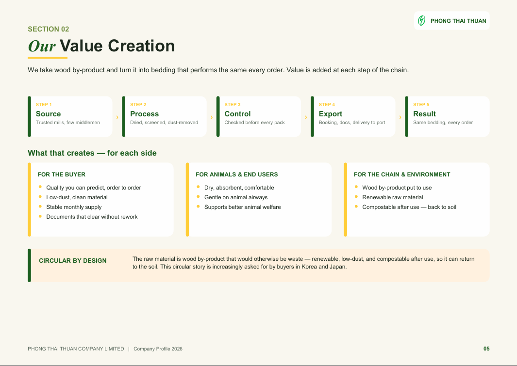Click the chevron arrow between Export and Result
This screenshot has width=517, height=366.
400,117
